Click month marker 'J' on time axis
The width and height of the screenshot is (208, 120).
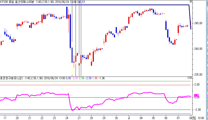tap(128, 118)
